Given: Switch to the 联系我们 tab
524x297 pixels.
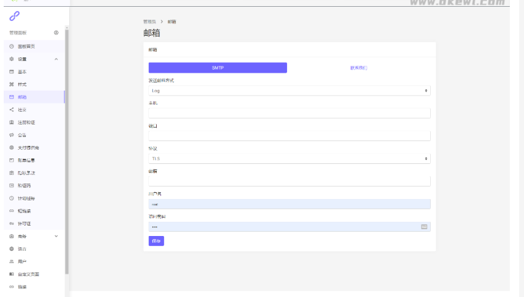Looking at the screenshot, I should pyautogui.click(x=358, y=68).
